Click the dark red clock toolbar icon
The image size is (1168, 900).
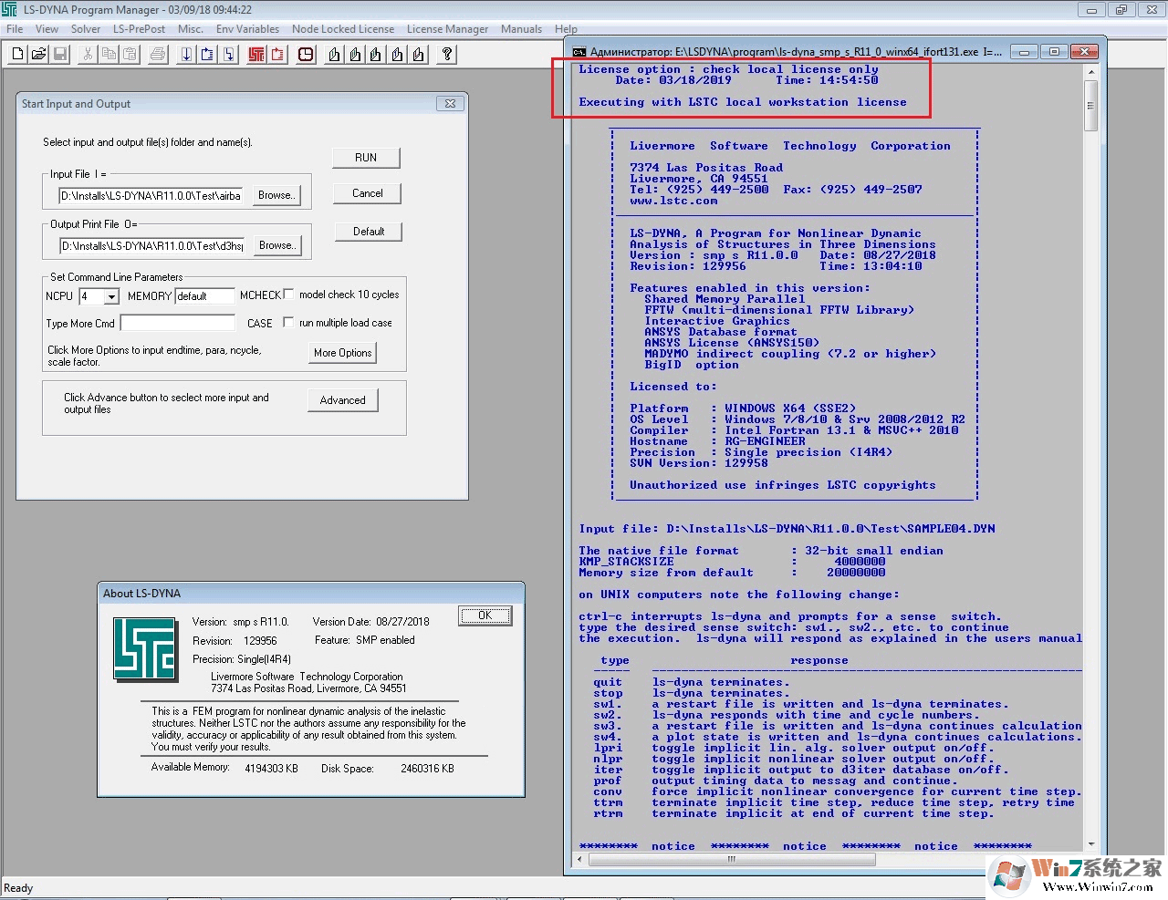pos(306,55)
